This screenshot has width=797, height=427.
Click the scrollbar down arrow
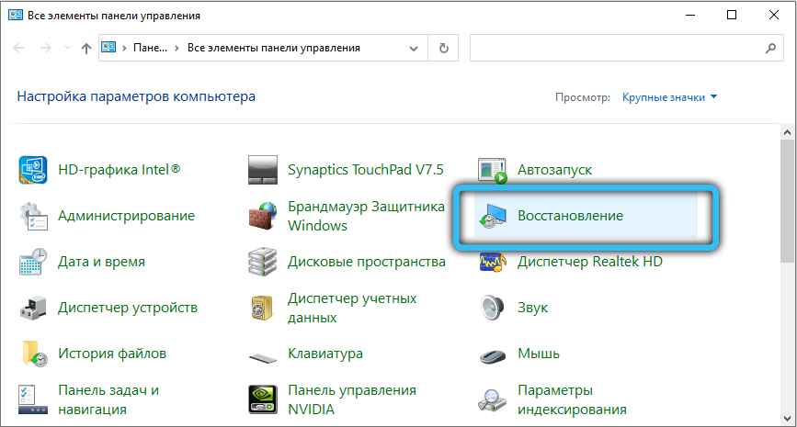coord(787,420)
